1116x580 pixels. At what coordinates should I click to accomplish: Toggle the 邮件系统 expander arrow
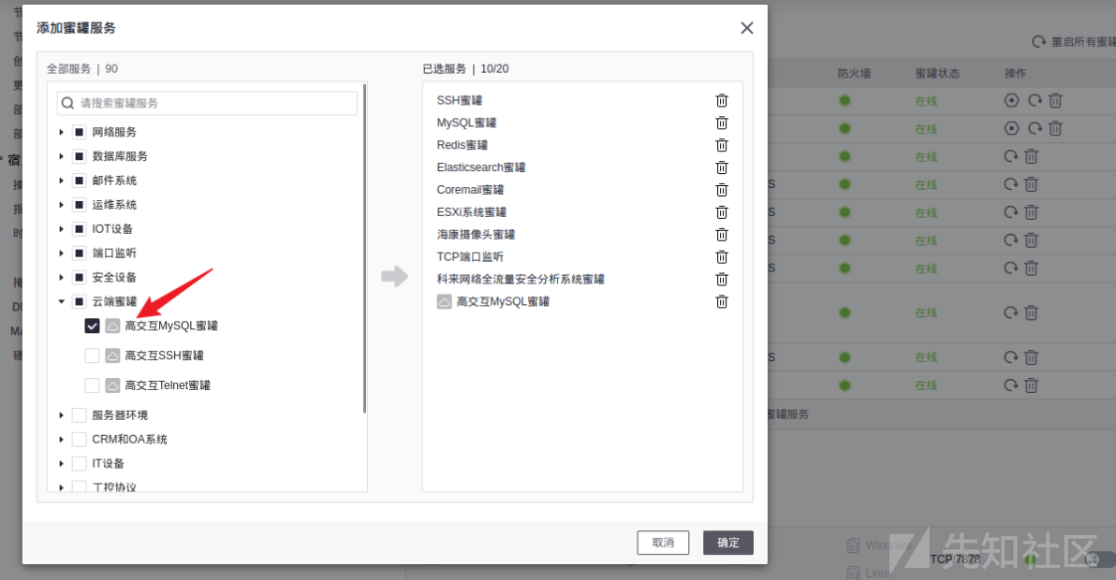(61, 181)
